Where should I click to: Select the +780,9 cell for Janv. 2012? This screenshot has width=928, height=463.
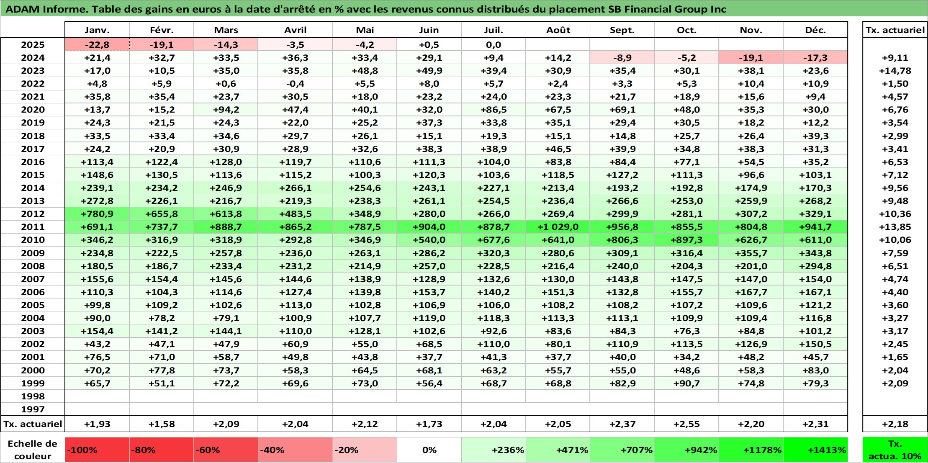[x=97, y=213]
